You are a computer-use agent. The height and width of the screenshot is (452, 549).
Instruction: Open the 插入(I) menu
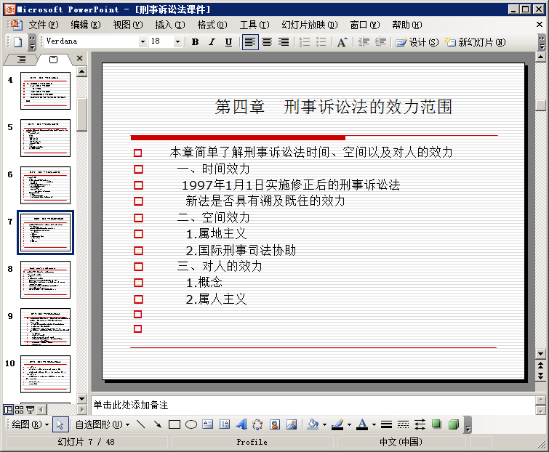point(170,25)
